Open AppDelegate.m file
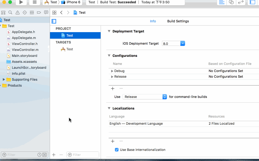259x161 pixels. pos(24,38)
